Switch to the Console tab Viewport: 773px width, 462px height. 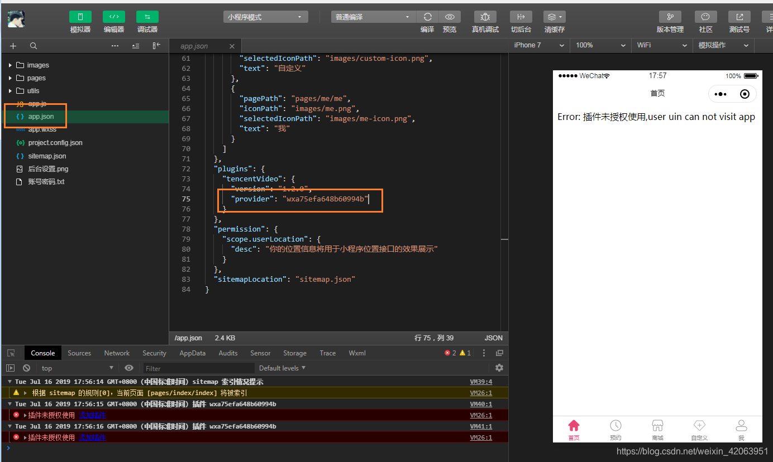[43, 353]
